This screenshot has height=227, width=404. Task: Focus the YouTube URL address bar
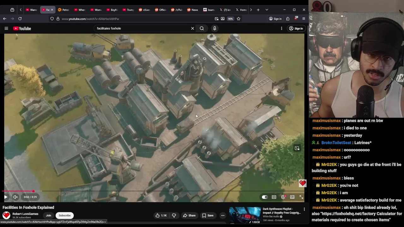pos(136,19)
